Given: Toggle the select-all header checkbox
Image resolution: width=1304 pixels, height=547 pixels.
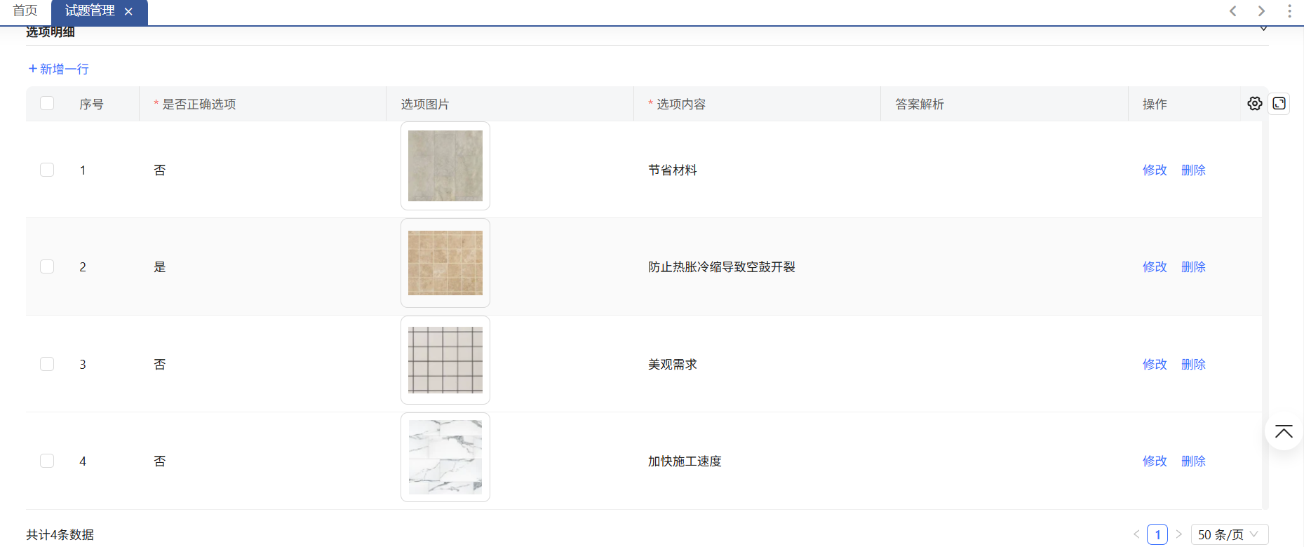Looking at the screenshot, I should 47,104.
